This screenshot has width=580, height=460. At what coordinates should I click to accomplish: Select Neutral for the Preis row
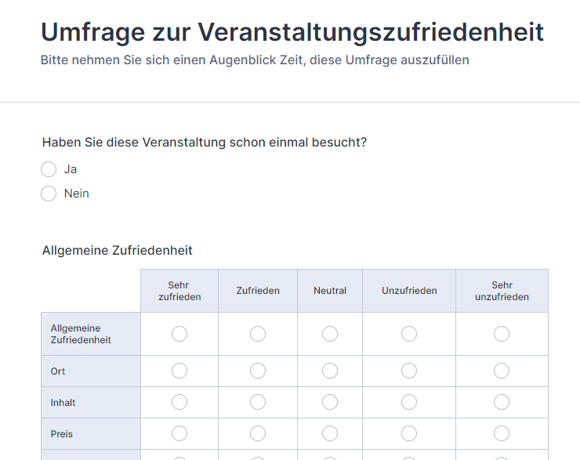click(330, 433)
